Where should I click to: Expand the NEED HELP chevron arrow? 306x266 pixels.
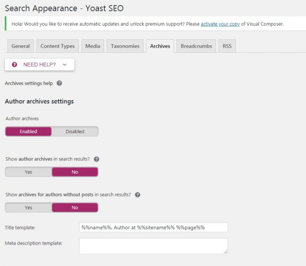[65, 64]
